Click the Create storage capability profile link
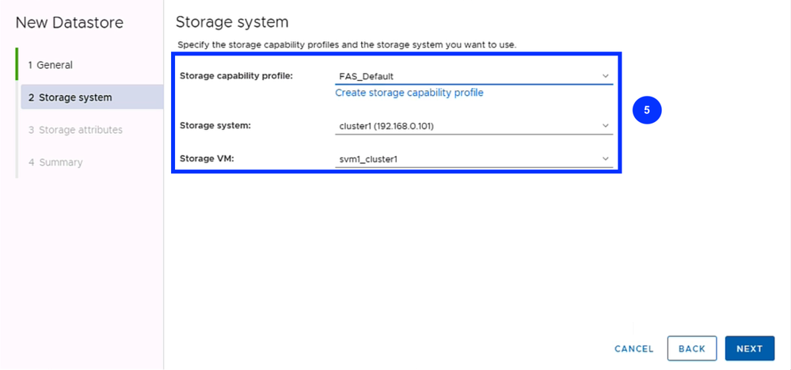Screen dimensions: 791x370 409,93
